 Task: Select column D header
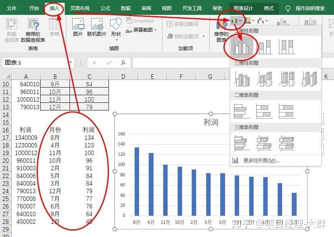(x=123, y=76)
